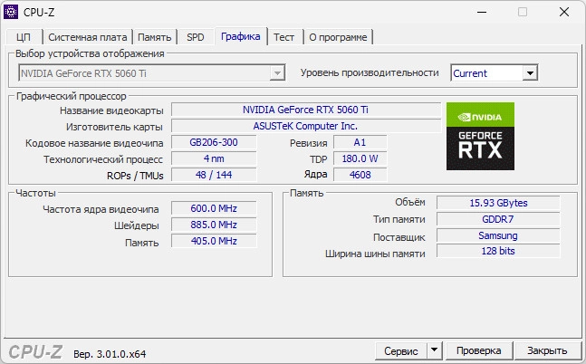Click the arrow next to Сервис button

[x=434, y=350]
